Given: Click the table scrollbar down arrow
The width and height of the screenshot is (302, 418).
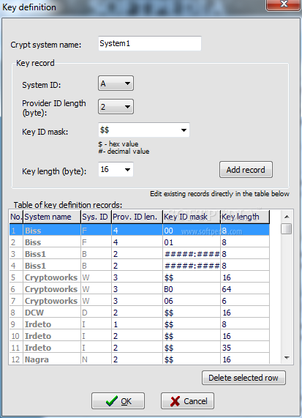Looking at the screenshot, I should tap(287, 358).
